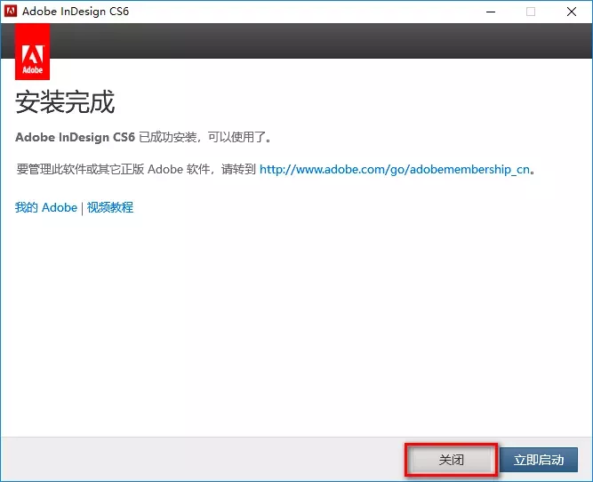The width and height of the screenshot is (593, 482).
Task: Open the 视频教程 link
Action: pyautogui.click(x=110, y=207)
